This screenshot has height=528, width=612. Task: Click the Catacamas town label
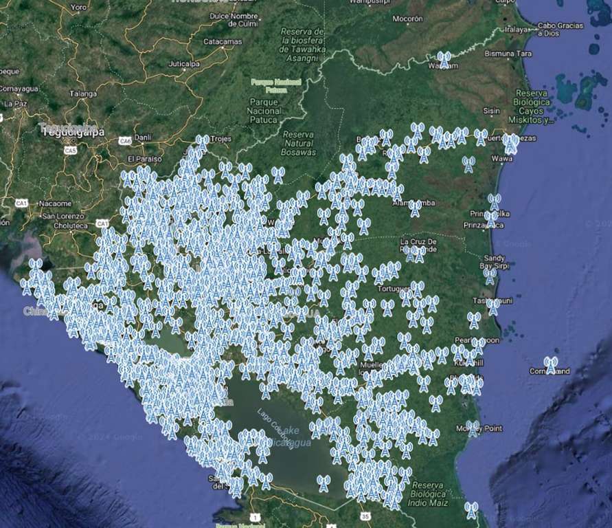tap(223, 41)
